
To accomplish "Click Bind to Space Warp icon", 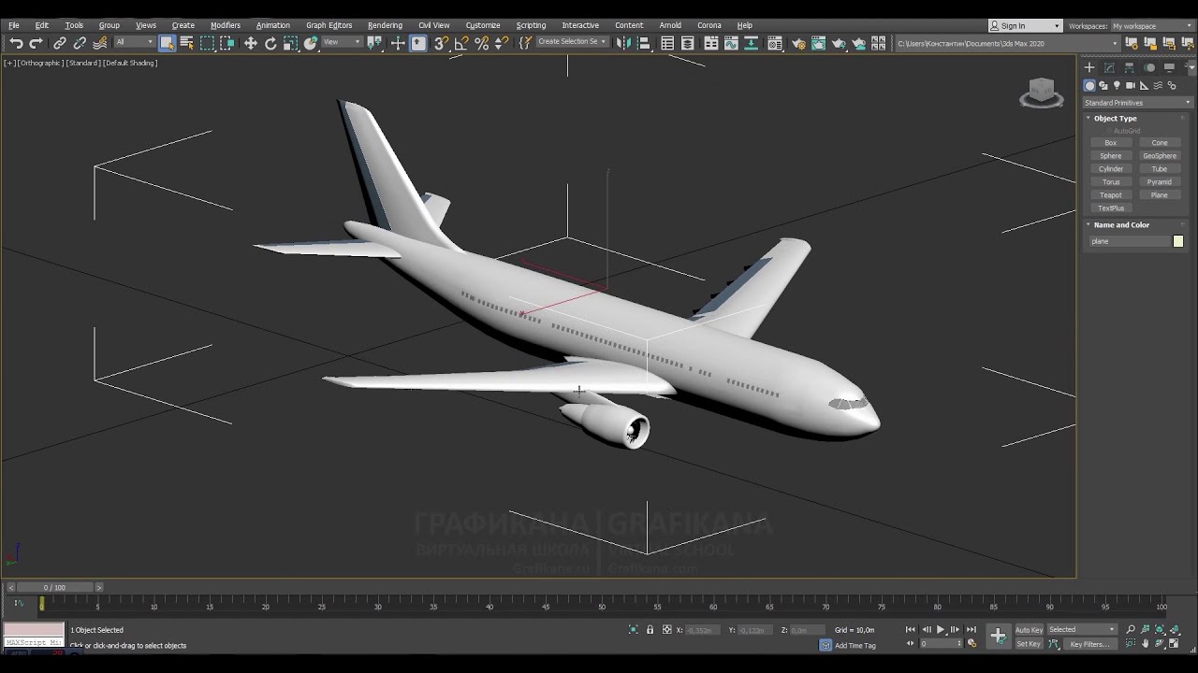I will (x=99, y=43).
